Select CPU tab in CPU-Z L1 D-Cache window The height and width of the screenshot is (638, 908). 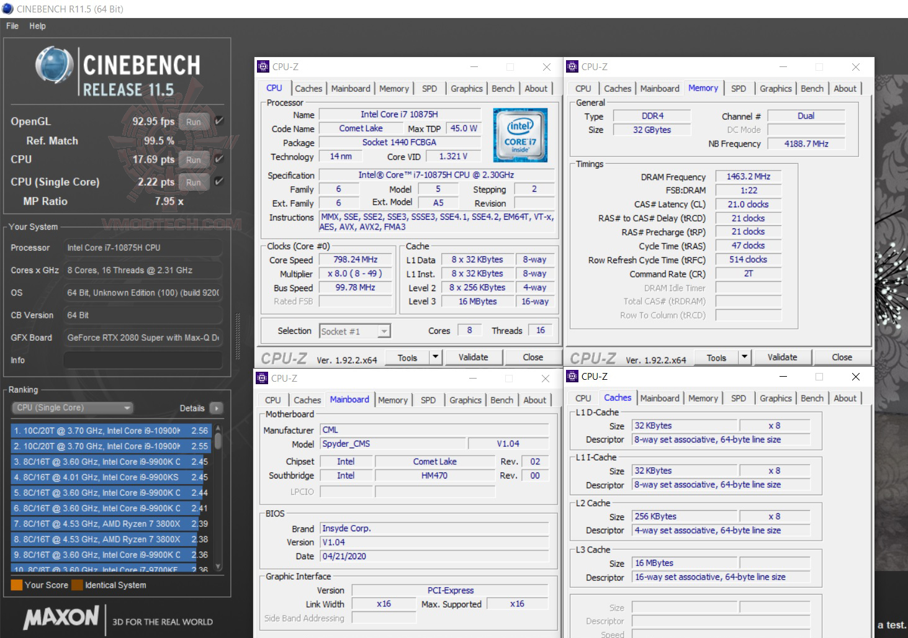583,398
